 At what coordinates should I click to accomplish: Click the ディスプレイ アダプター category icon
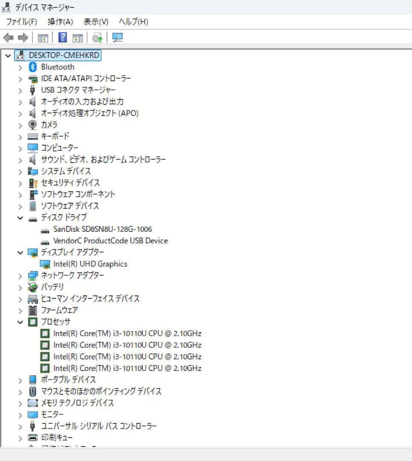tap(32, 253)
